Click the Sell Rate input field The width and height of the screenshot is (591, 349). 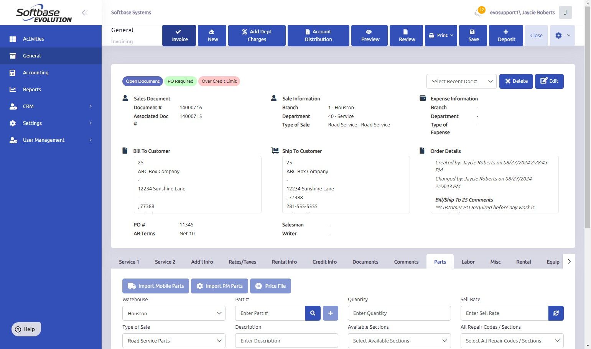(504, 313)
